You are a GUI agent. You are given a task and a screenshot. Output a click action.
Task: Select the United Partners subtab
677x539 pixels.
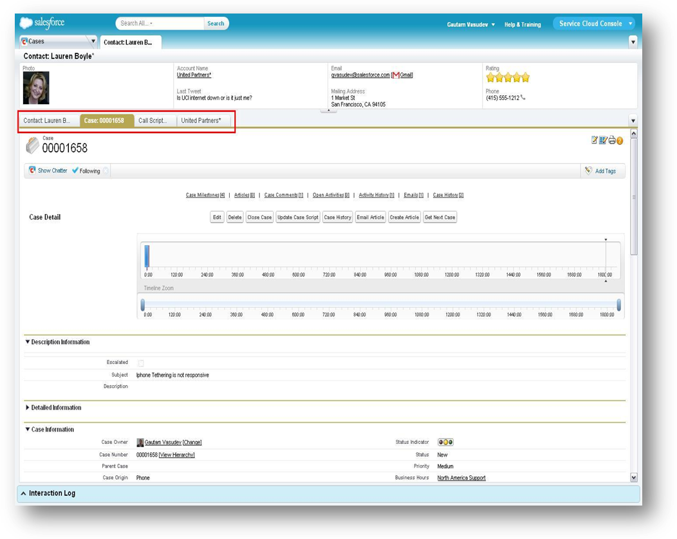coord(201,120)
